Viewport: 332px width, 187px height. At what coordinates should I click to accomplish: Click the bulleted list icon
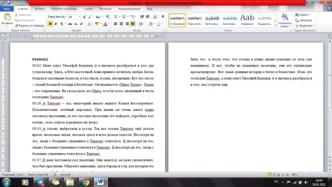pos(115,17)
